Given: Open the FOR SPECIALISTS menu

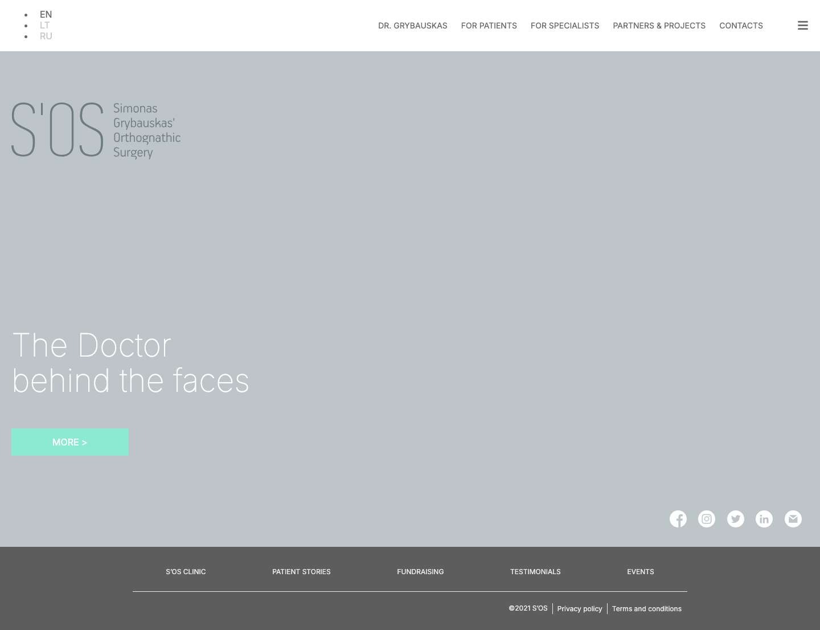Looking at the screenshot, I should pyautogui.click(x=565, y=26).
